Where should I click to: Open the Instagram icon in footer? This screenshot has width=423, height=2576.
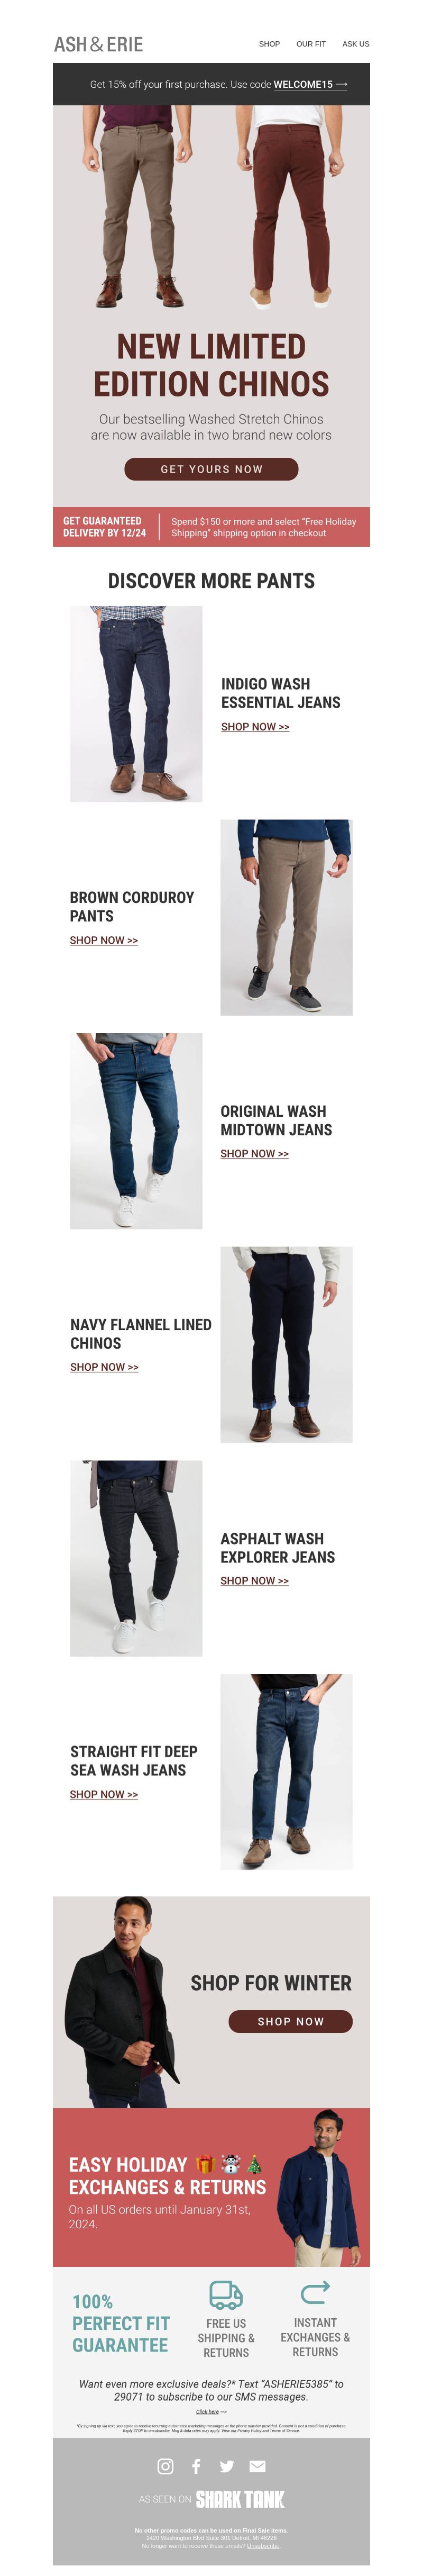(166, 2466)
